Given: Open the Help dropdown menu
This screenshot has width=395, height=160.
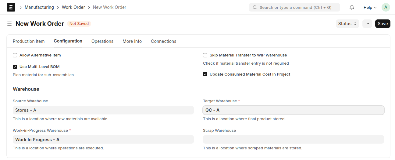Looking at the screenshot, I should click(x=370, y=7).
